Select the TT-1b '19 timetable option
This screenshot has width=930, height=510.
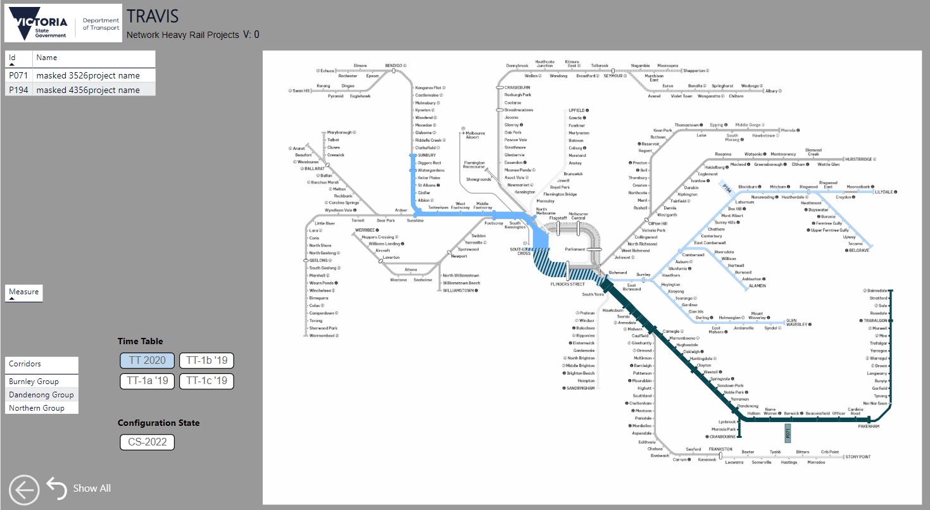[206, 360]
